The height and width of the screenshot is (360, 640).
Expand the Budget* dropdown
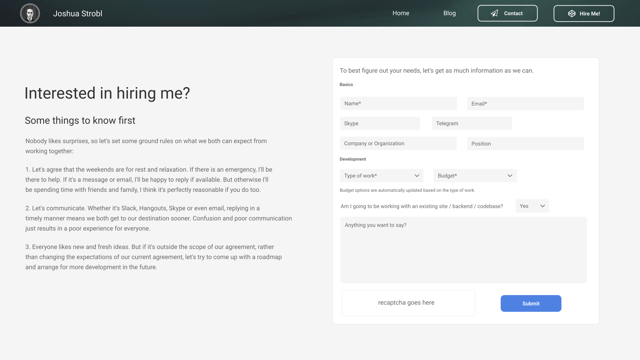click(x=475, y=176)
